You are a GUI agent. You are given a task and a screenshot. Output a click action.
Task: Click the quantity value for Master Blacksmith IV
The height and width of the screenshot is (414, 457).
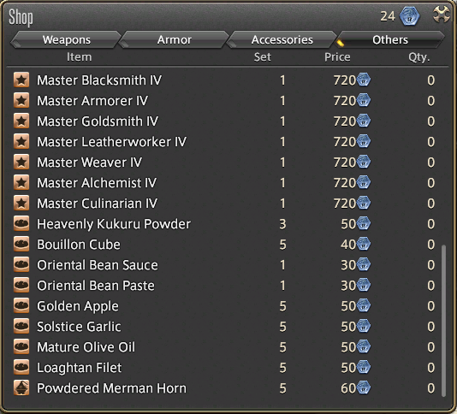431,80
